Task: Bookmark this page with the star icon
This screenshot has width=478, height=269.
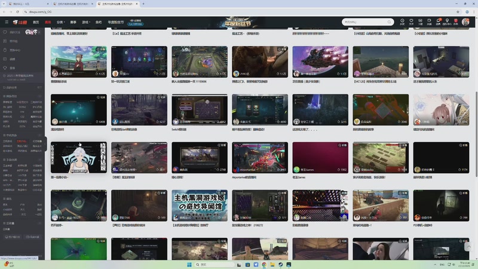Action: point(458,11)
